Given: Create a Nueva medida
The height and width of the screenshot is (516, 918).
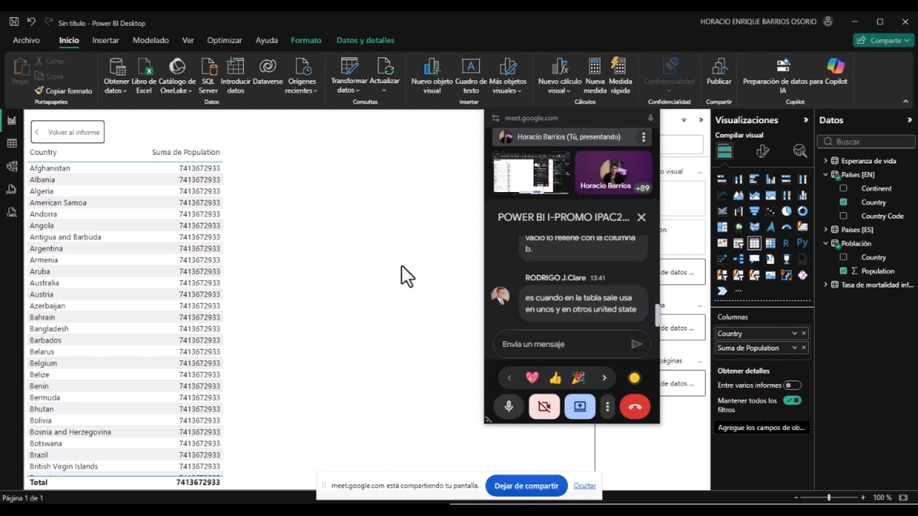Looking at the screenshot, I should point(595,77).
